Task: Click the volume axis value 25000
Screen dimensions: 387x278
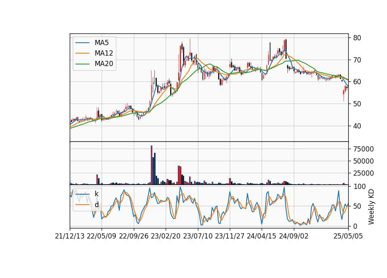Action: click(363, 173)
